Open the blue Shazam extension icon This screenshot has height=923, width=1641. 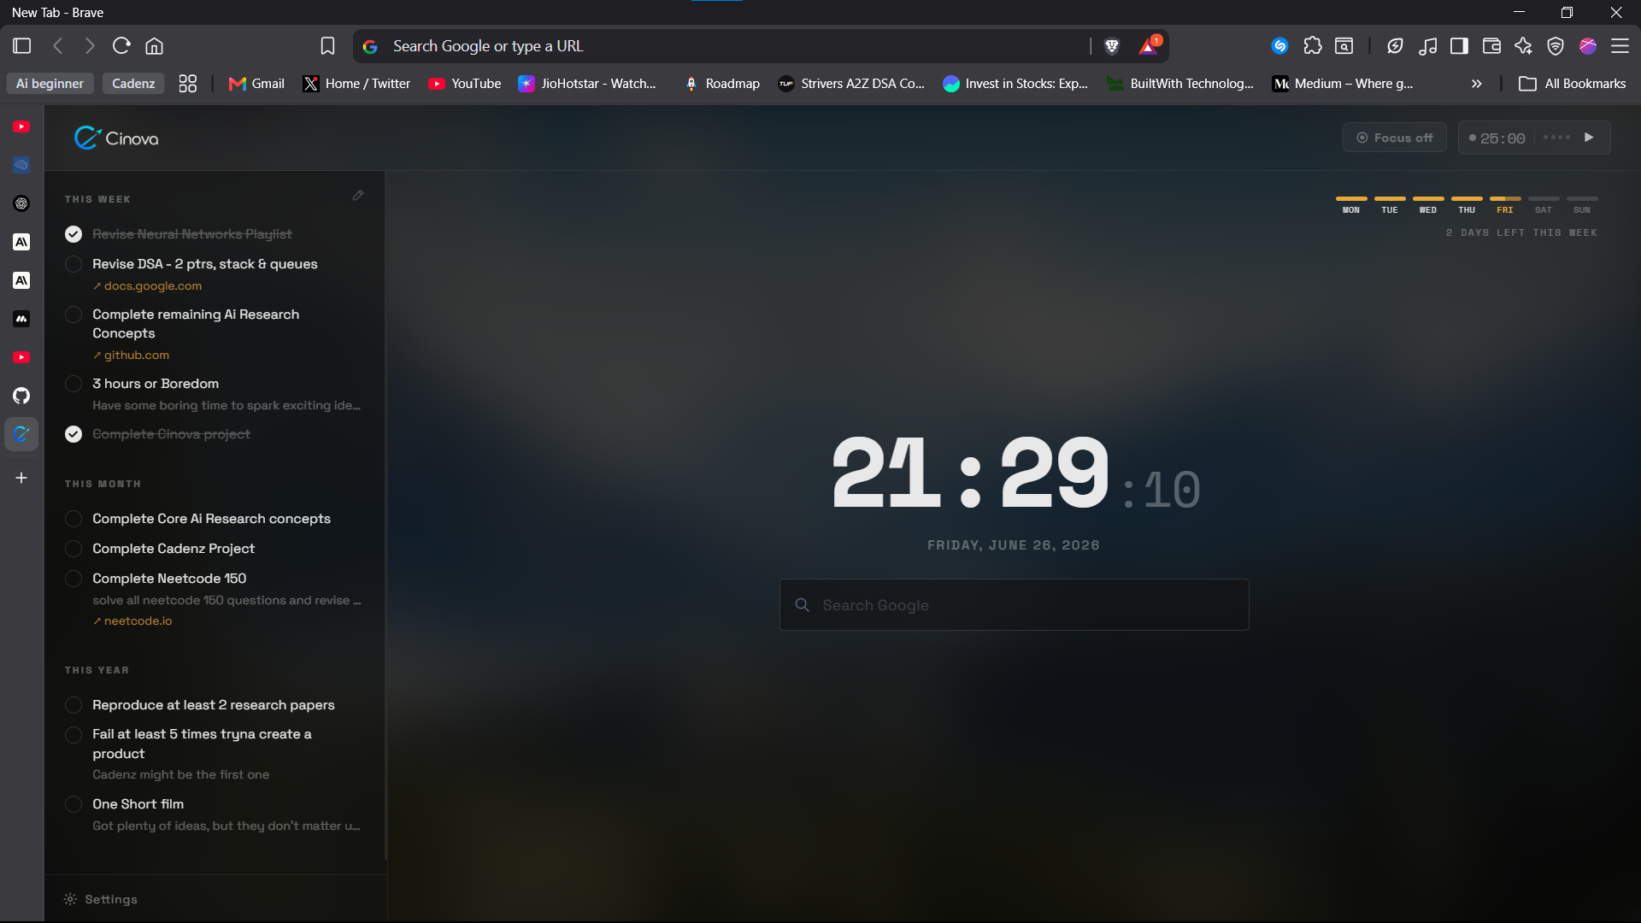click(1279, 46)
